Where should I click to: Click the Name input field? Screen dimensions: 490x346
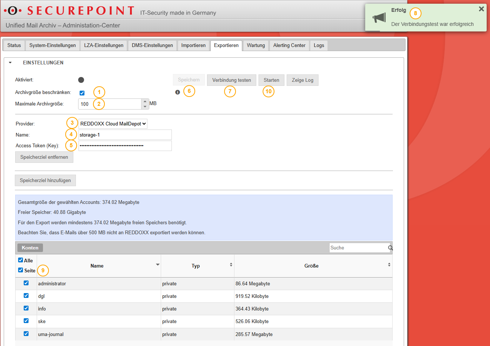pyautogui.click(x=125, y=135)
